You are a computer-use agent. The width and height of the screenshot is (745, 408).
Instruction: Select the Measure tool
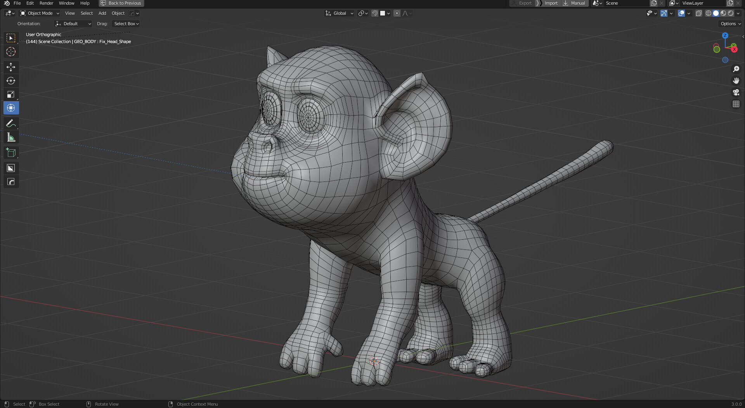pyautogui.click(x=11, y=137)
